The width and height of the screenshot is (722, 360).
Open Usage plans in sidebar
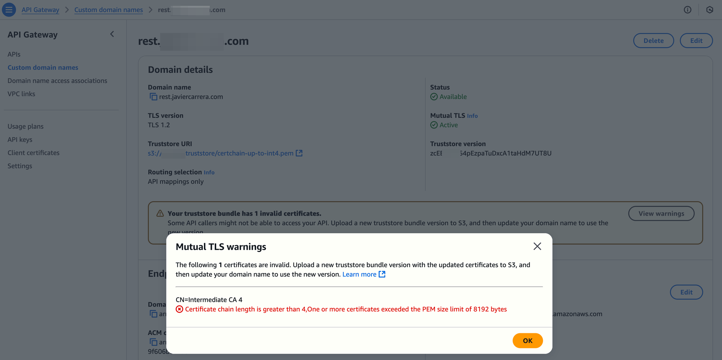[x=26, y=126]
